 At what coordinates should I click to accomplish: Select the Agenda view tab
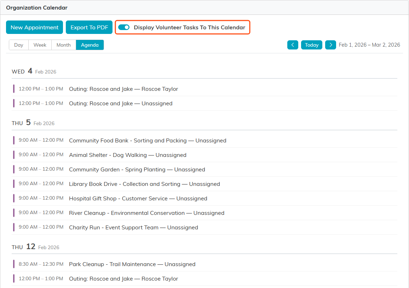coord(90,45)
